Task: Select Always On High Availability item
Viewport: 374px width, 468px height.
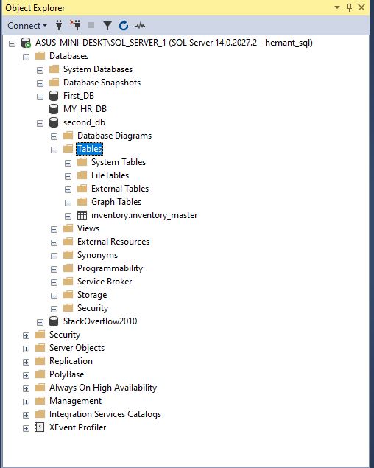Action: pyautogui.click(x=103, y=388)
